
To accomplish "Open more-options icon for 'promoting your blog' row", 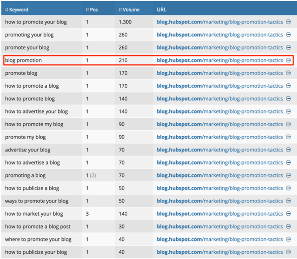I will point(288,35).
